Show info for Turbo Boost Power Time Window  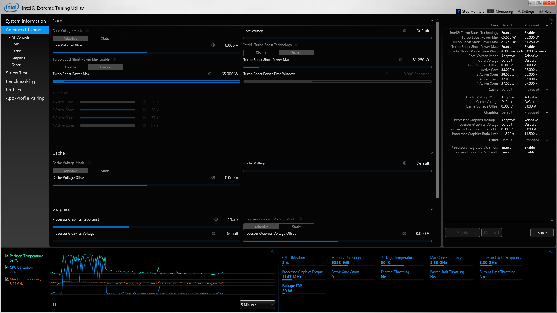pyautogui.click(x=387, y=74)
